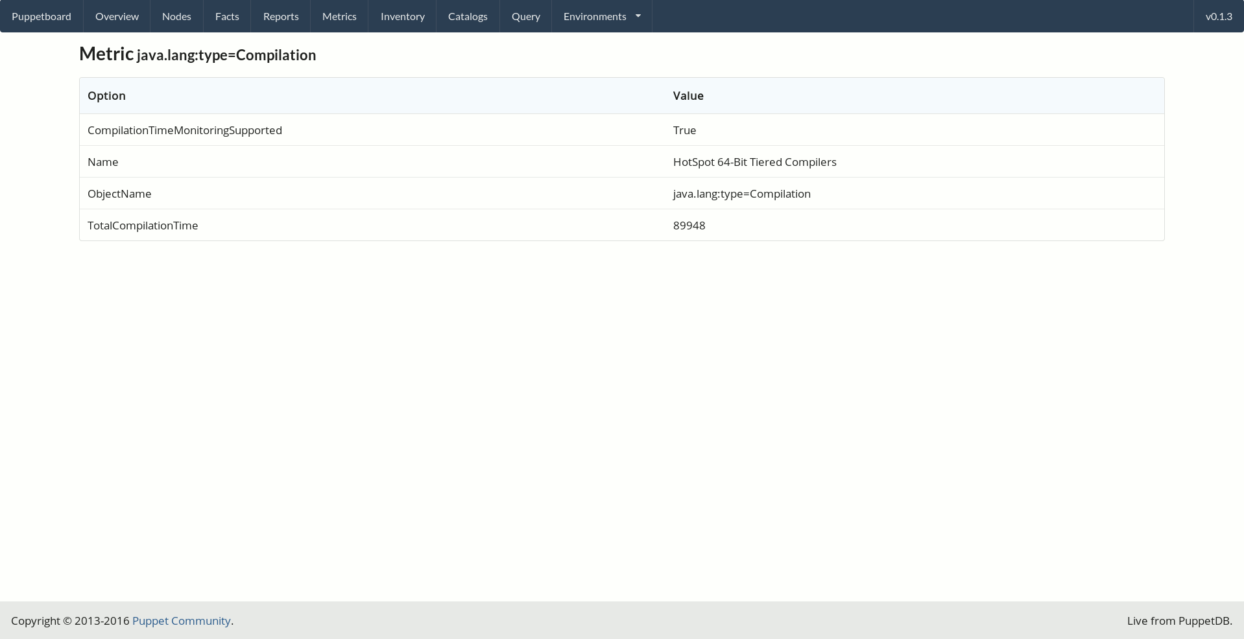Screen dimensions: 1244x639
Task: Navigate to Reports
Action: click(281, 16)
